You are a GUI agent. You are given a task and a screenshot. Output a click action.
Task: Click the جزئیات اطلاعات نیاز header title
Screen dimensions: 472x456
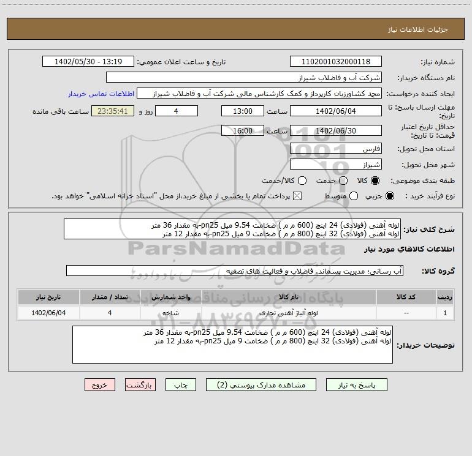tap(418, 29)
